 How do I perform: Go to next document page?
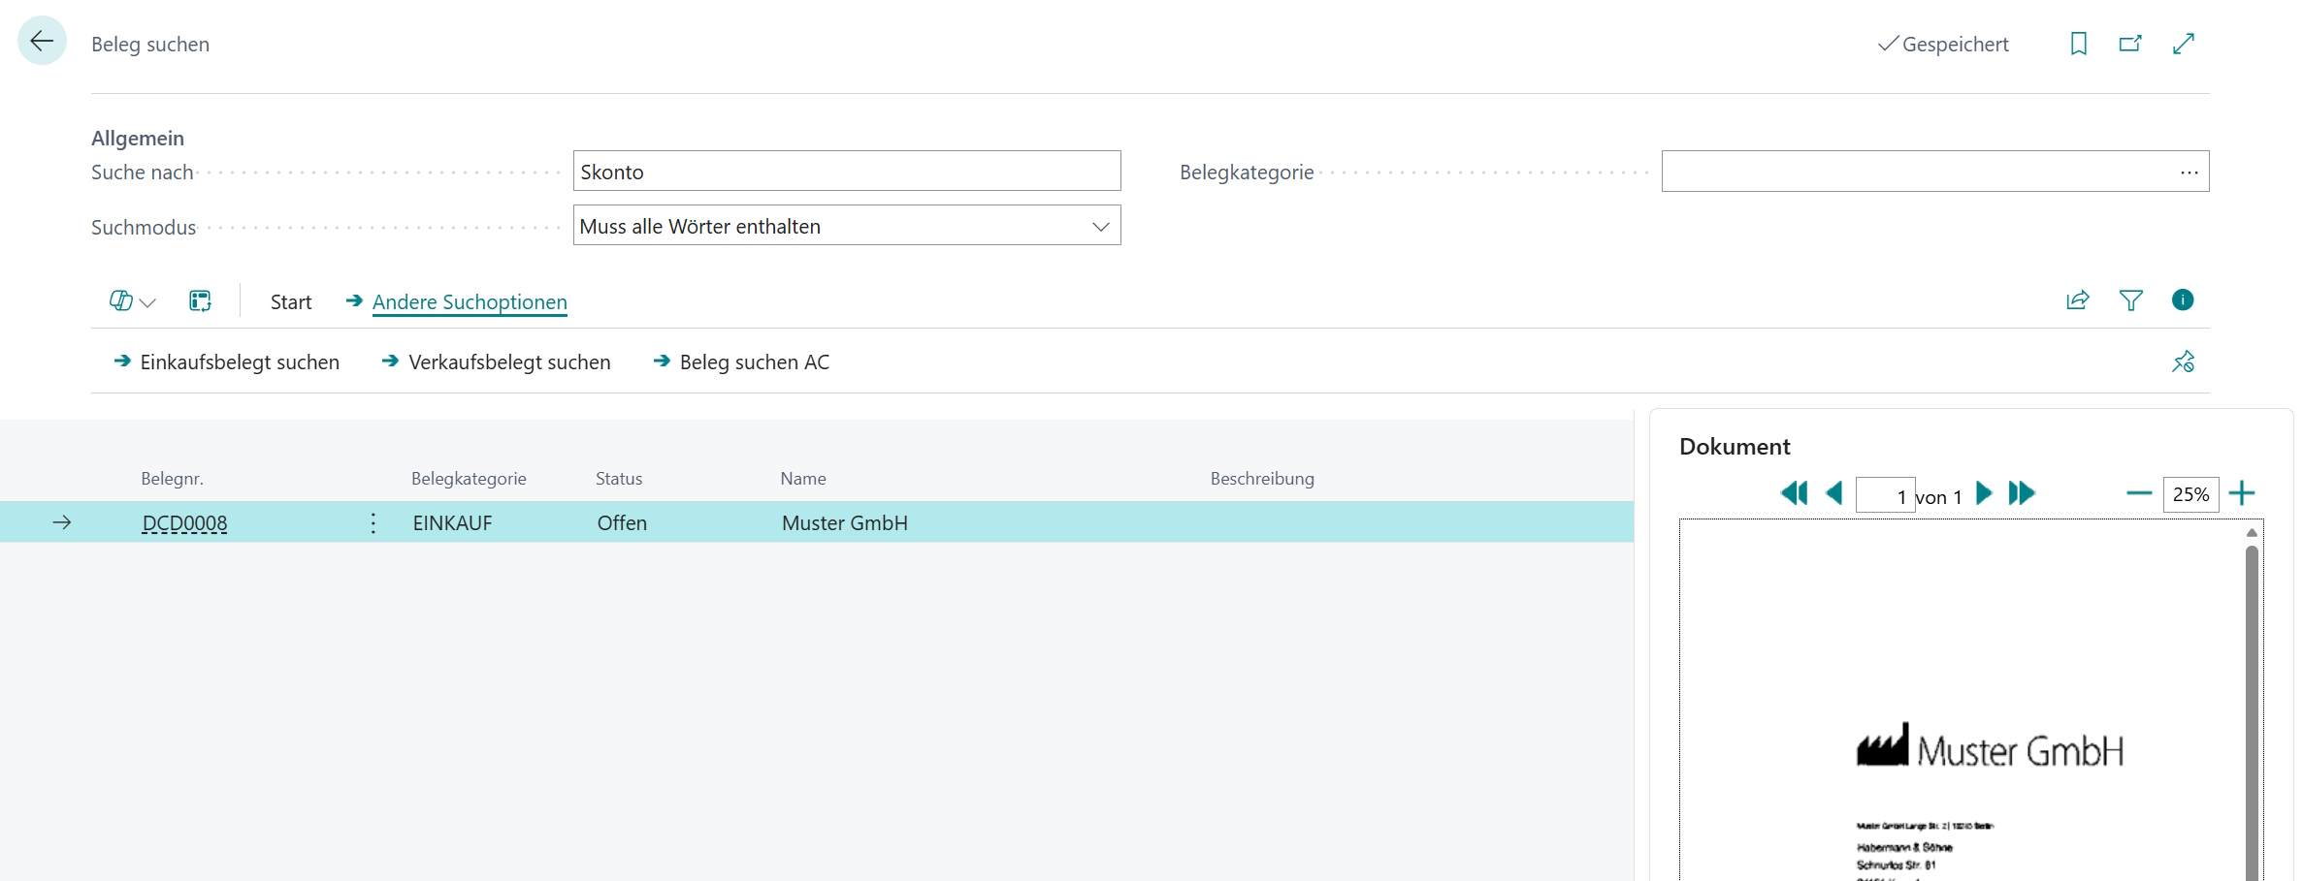click(1984, 494)
